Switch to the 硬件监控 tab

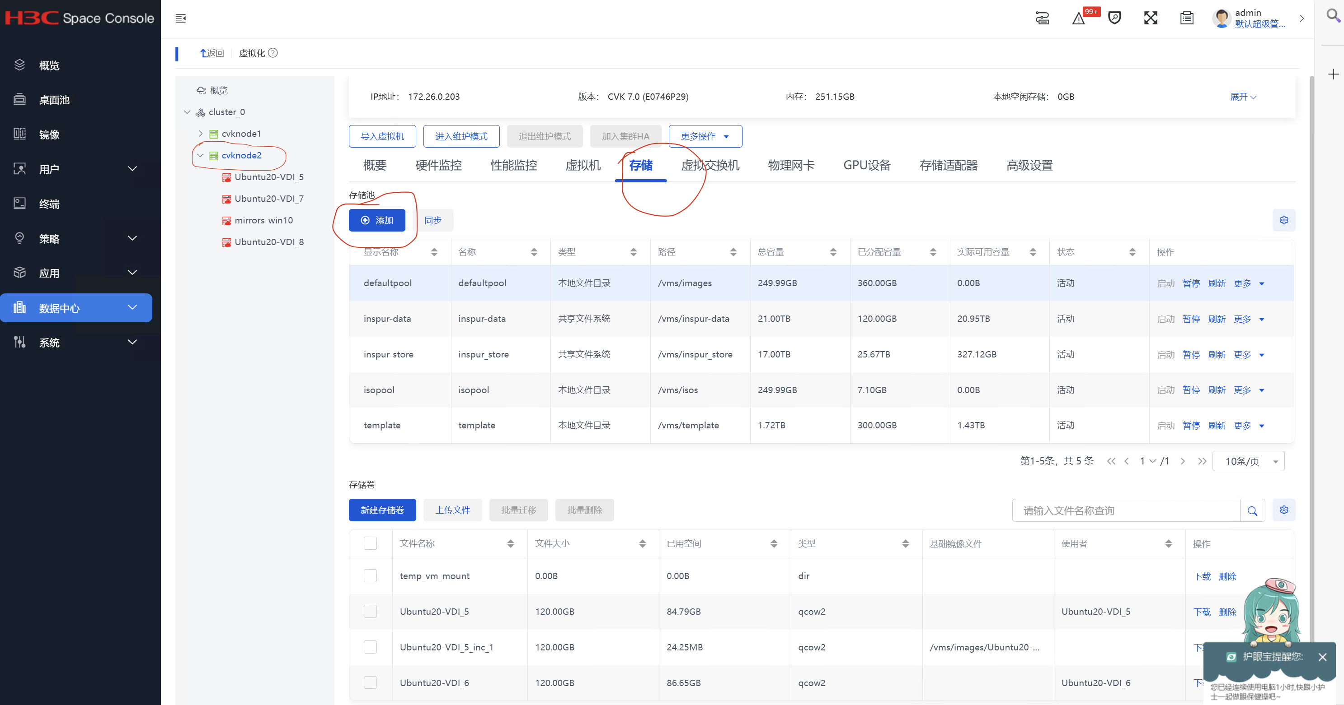coord(438,165)
